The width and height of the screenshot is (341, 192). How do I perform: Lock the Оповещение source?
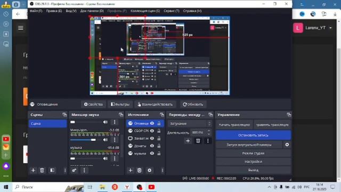point(159,123)
